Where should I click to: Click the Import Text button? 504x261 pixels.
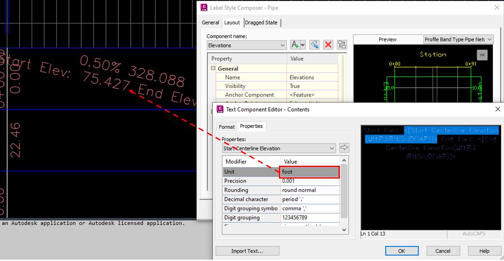[247, 251]
